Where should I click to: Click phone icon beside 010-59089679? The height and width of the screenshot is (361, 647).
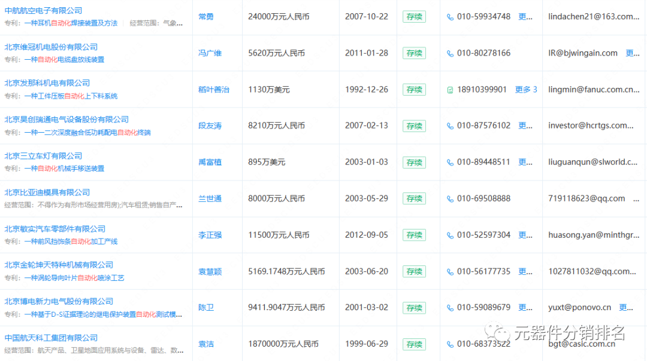[450, 308]
